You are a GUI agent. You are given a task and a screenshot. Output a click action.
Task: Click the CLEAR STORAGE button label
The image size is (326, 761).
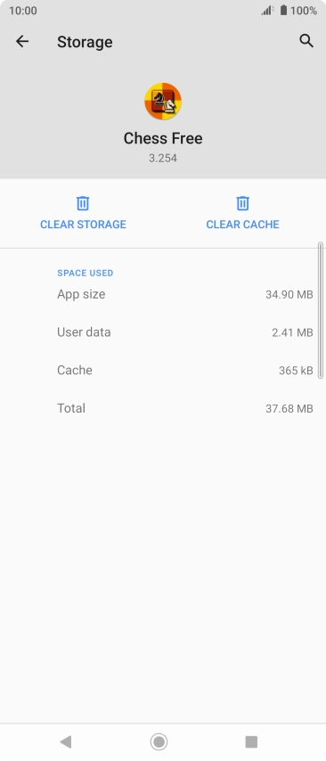pos(83,225)
